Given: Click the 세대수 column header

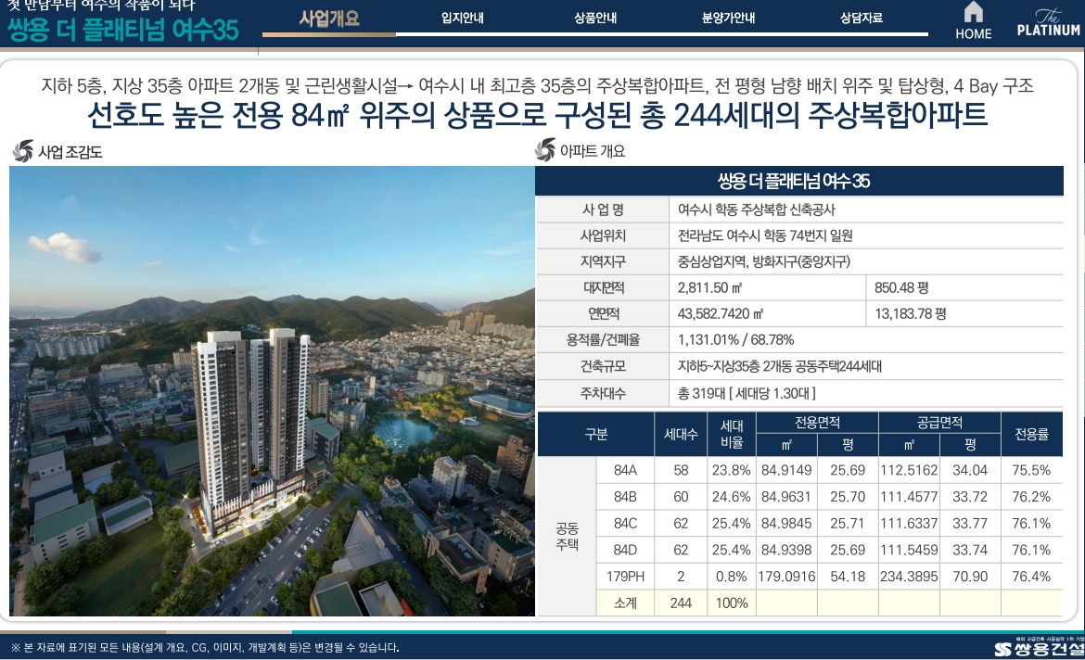Looking at the screenshot, I should tap(681, 434).
